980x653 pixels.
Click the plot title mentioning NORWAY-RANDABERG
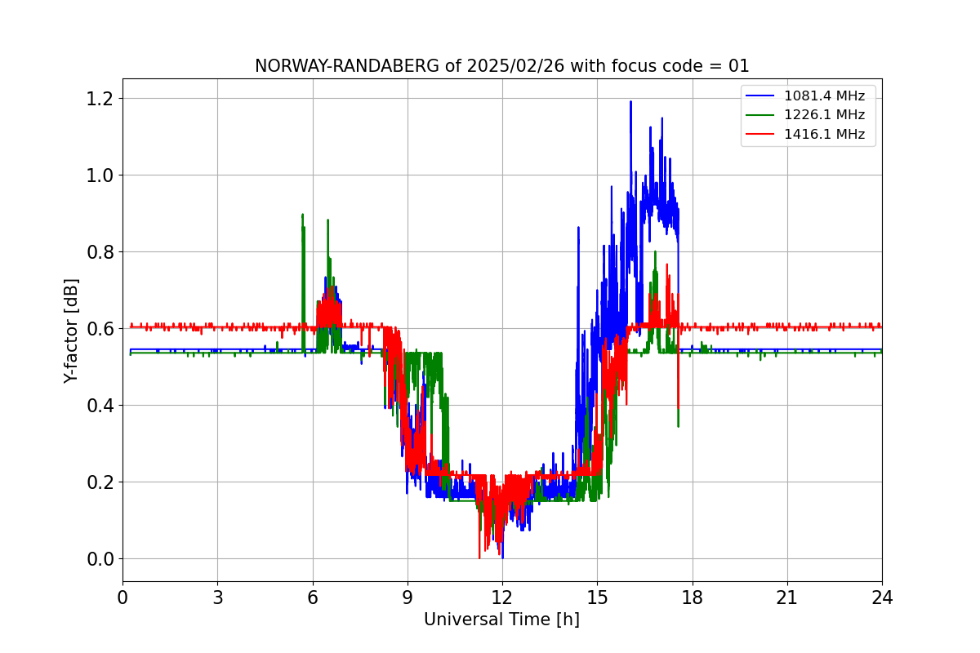pyautogui.click(x=501, y=66)
